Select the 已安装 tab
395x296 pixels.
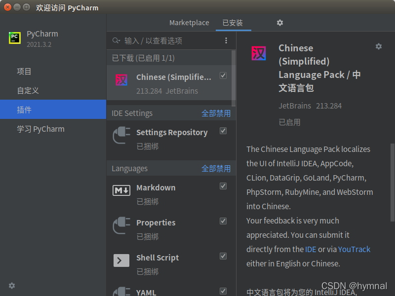tap(233, 23)
